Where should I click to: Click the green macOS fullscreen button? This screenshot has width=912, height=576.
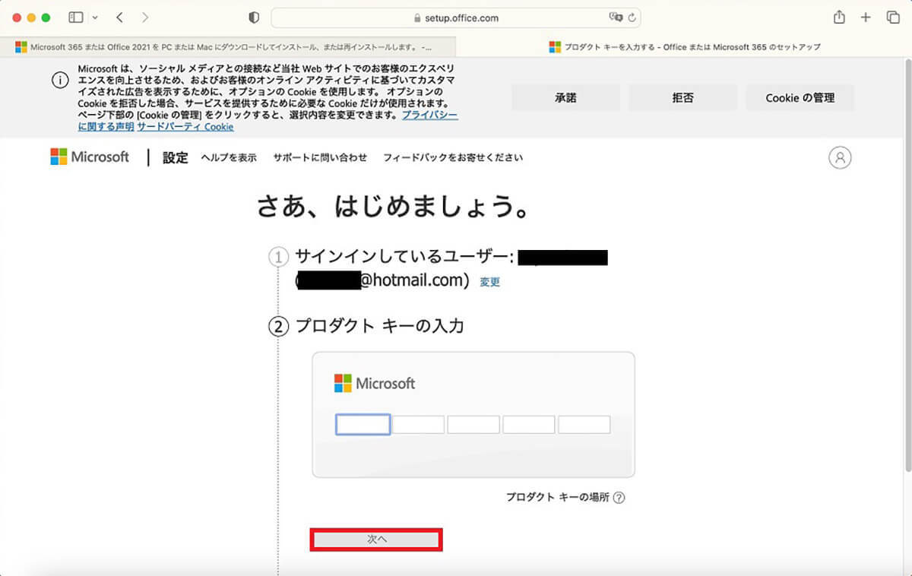(x=46, y=17)
